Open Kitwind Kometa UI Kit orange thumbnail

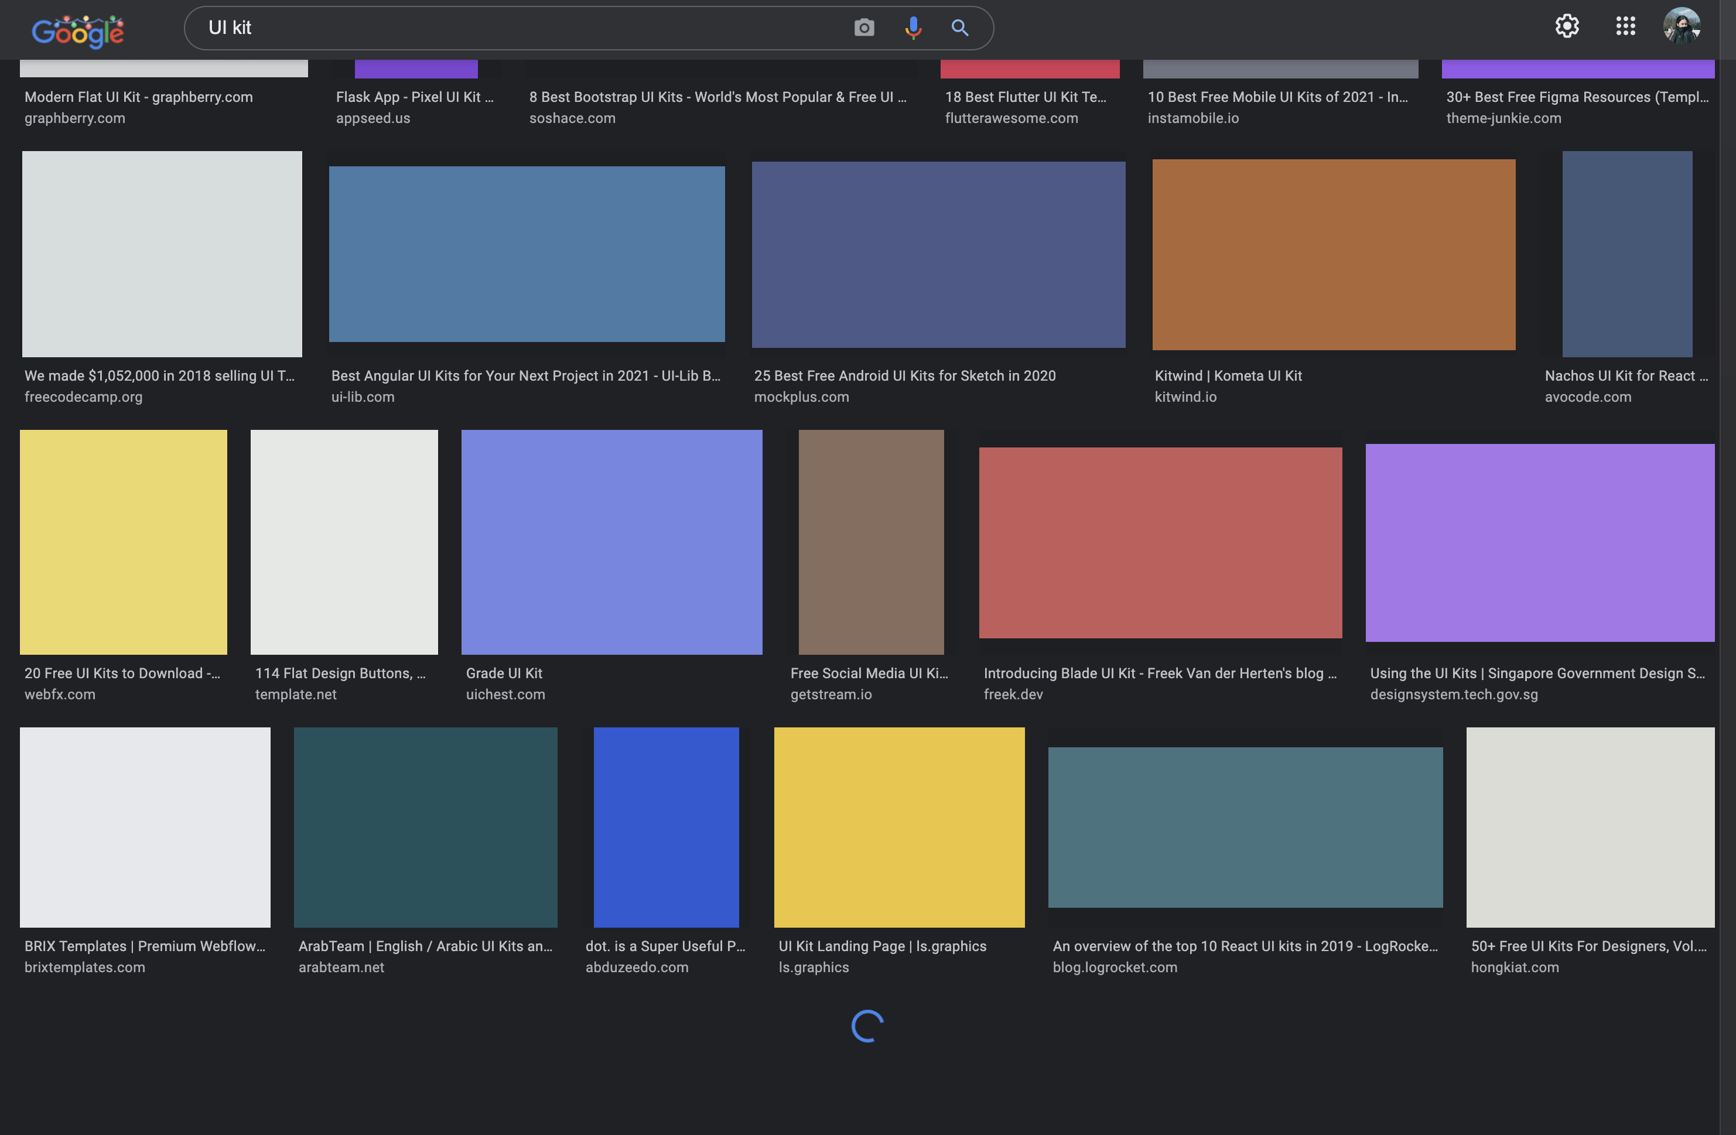tap(1334, 255)
